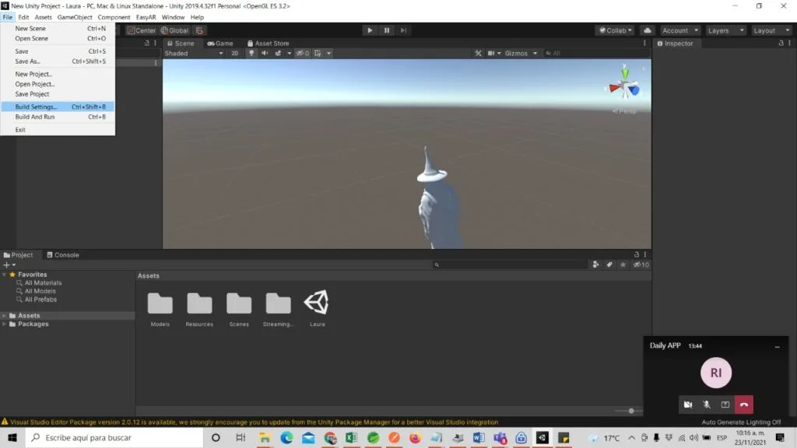
Task: Open the Shaded draw mode dropdown
Action: (x=194, y=54)
